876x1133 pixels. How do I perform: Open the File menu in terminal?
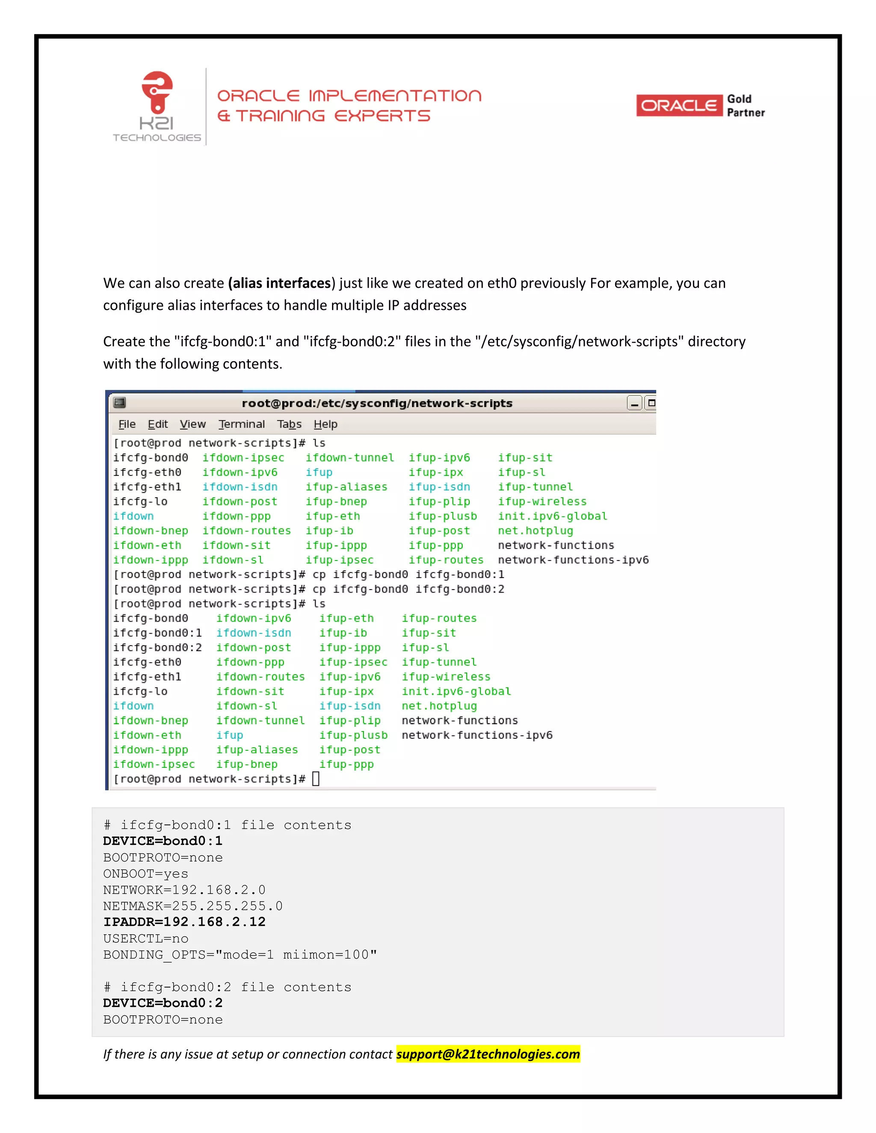point(127,425)
